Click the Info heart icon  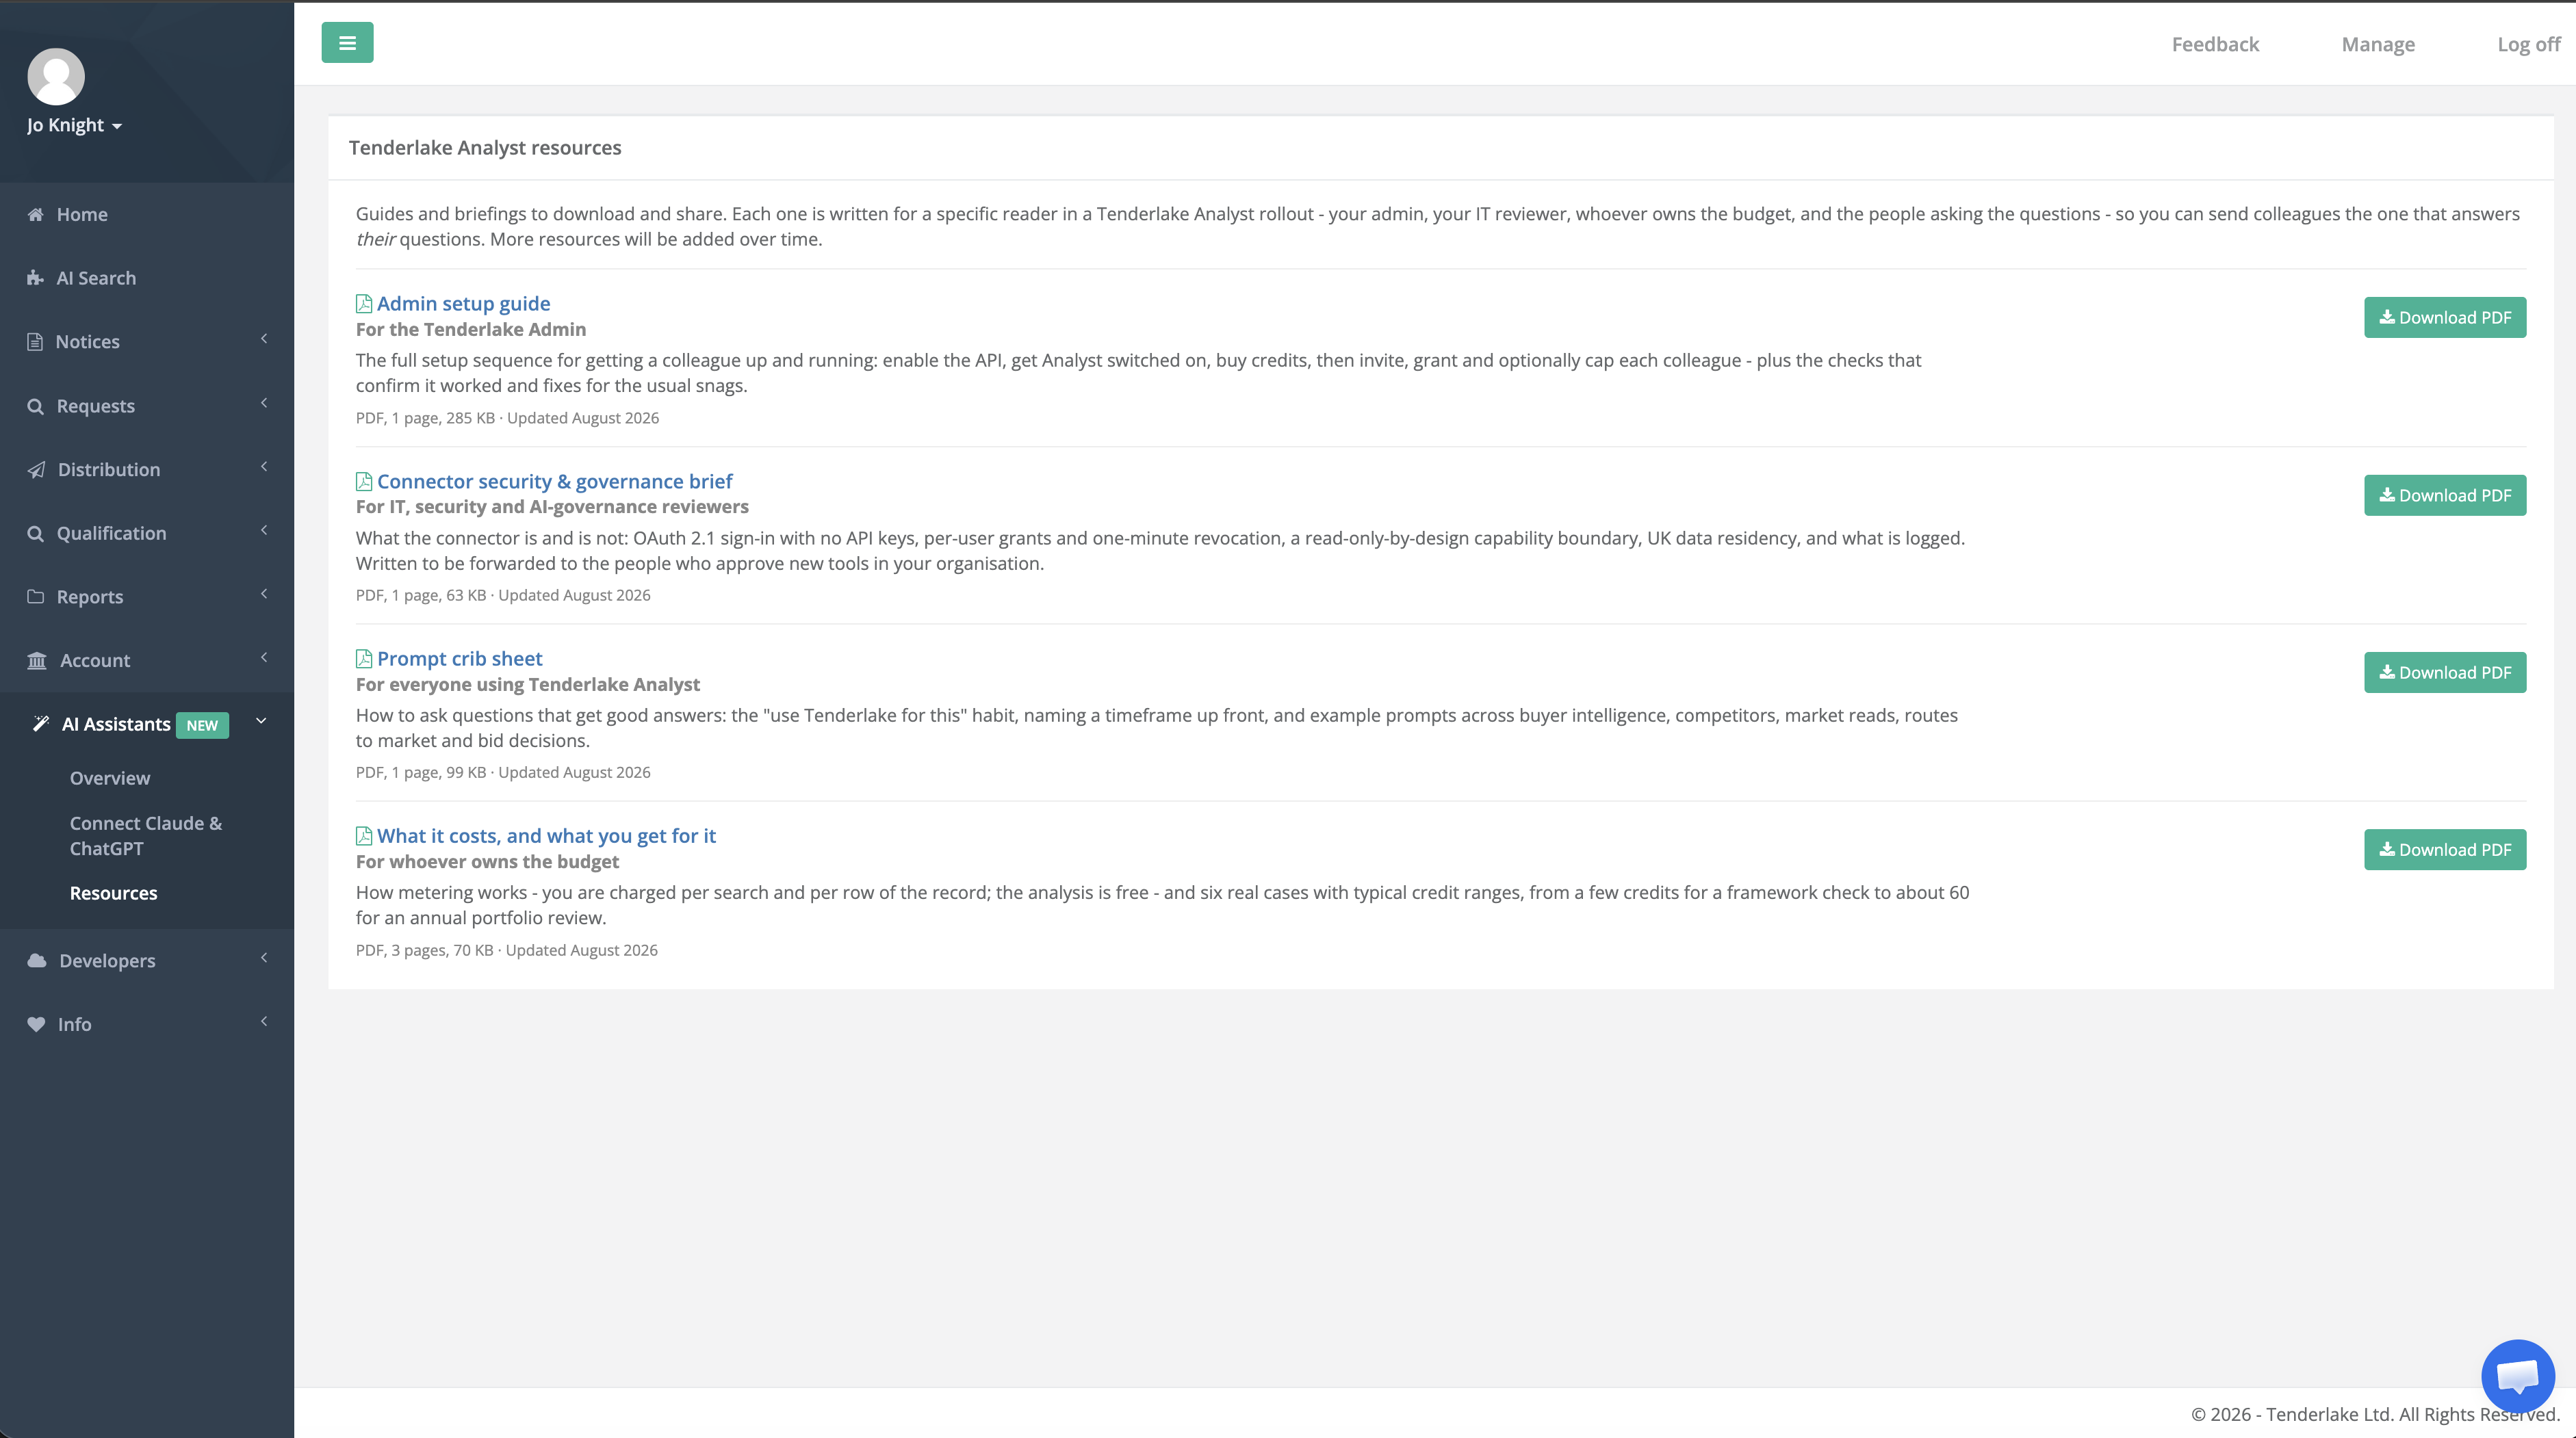[36, 1024]
